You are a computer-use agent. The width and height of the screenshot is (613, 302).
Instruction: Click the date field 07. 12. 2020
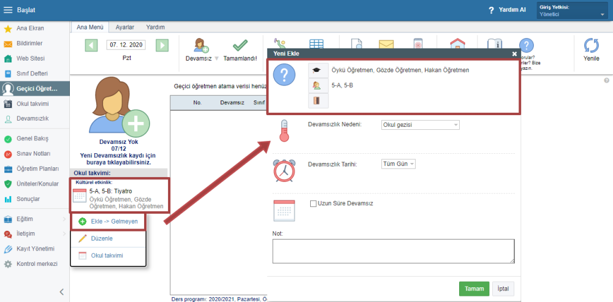126,45
